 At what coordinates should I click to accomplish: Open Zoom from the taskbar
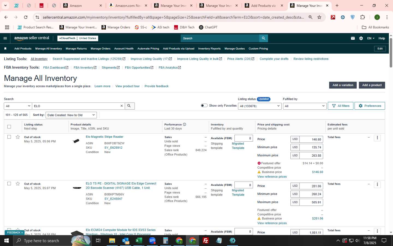(152, 241)
